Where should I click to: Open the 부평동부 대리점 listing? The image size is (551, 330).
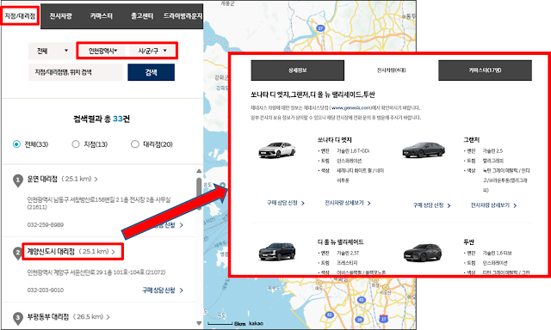click(x=48, y=316)
